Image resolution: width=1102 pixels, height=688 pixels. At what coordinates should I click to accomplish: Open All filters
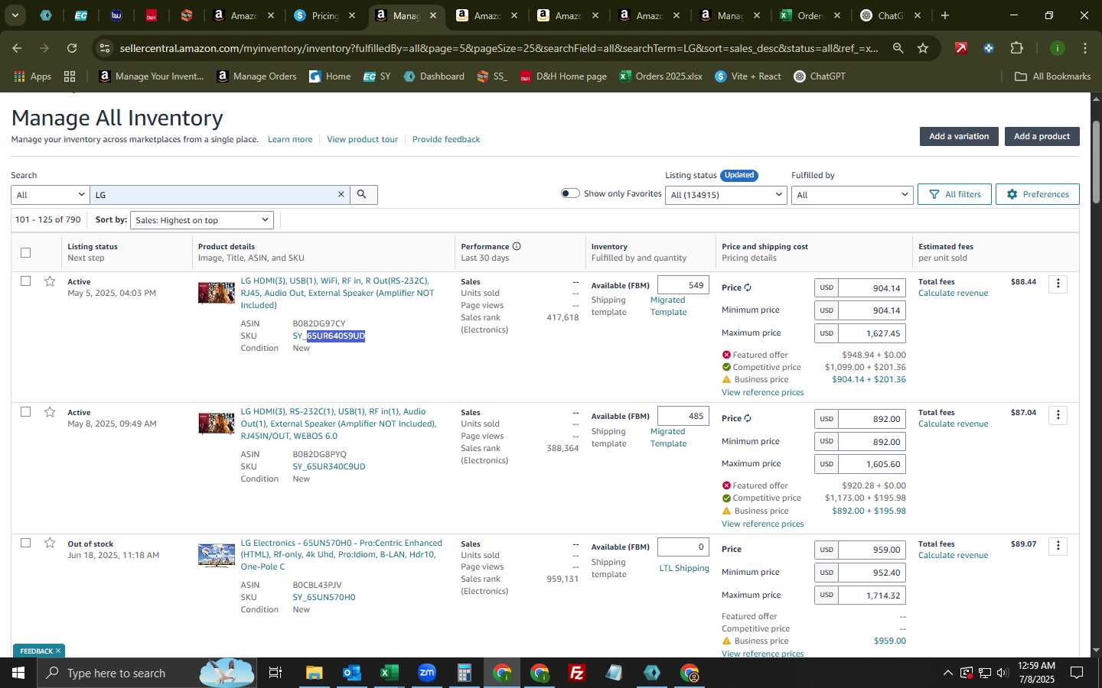(954, 194)
